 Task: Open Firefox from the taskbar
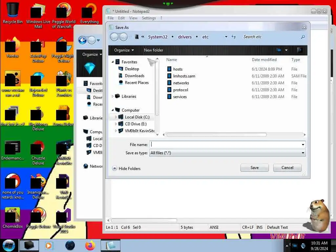[90, 245]
